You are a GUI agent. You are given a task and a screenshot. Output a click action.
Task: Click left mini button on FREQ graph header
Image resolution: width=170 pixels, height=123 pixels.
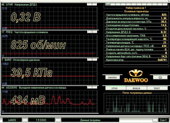click(90, 32)
